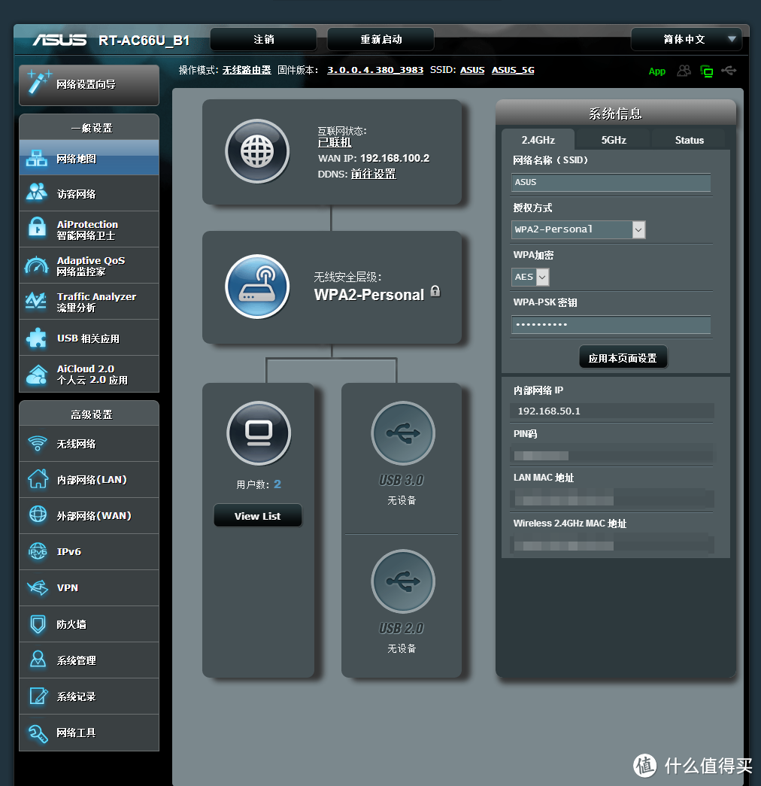Open the authentication method WPA2-Personal dropdown
Image resolution: width=761 pixels, height=786 pixels.
tap(578, 229)
